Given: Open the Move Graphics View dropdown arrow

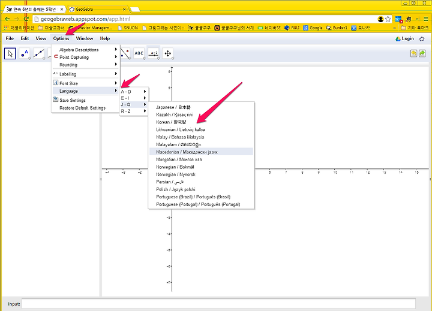Looking at the screenshot, I should 173,59.
